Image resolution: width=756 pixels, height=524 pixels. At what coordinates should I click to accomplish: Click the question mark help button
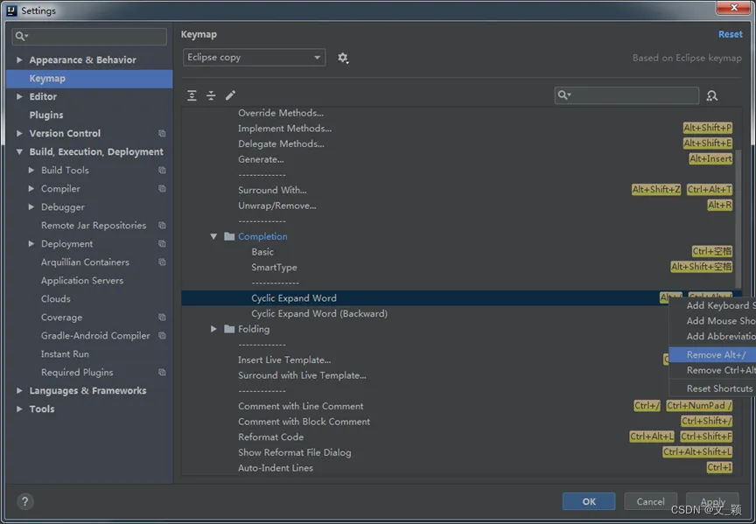coord(24,502)
